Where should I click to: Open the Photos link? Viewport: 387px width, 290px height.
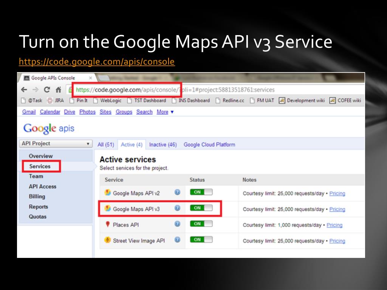click(87, 112)
